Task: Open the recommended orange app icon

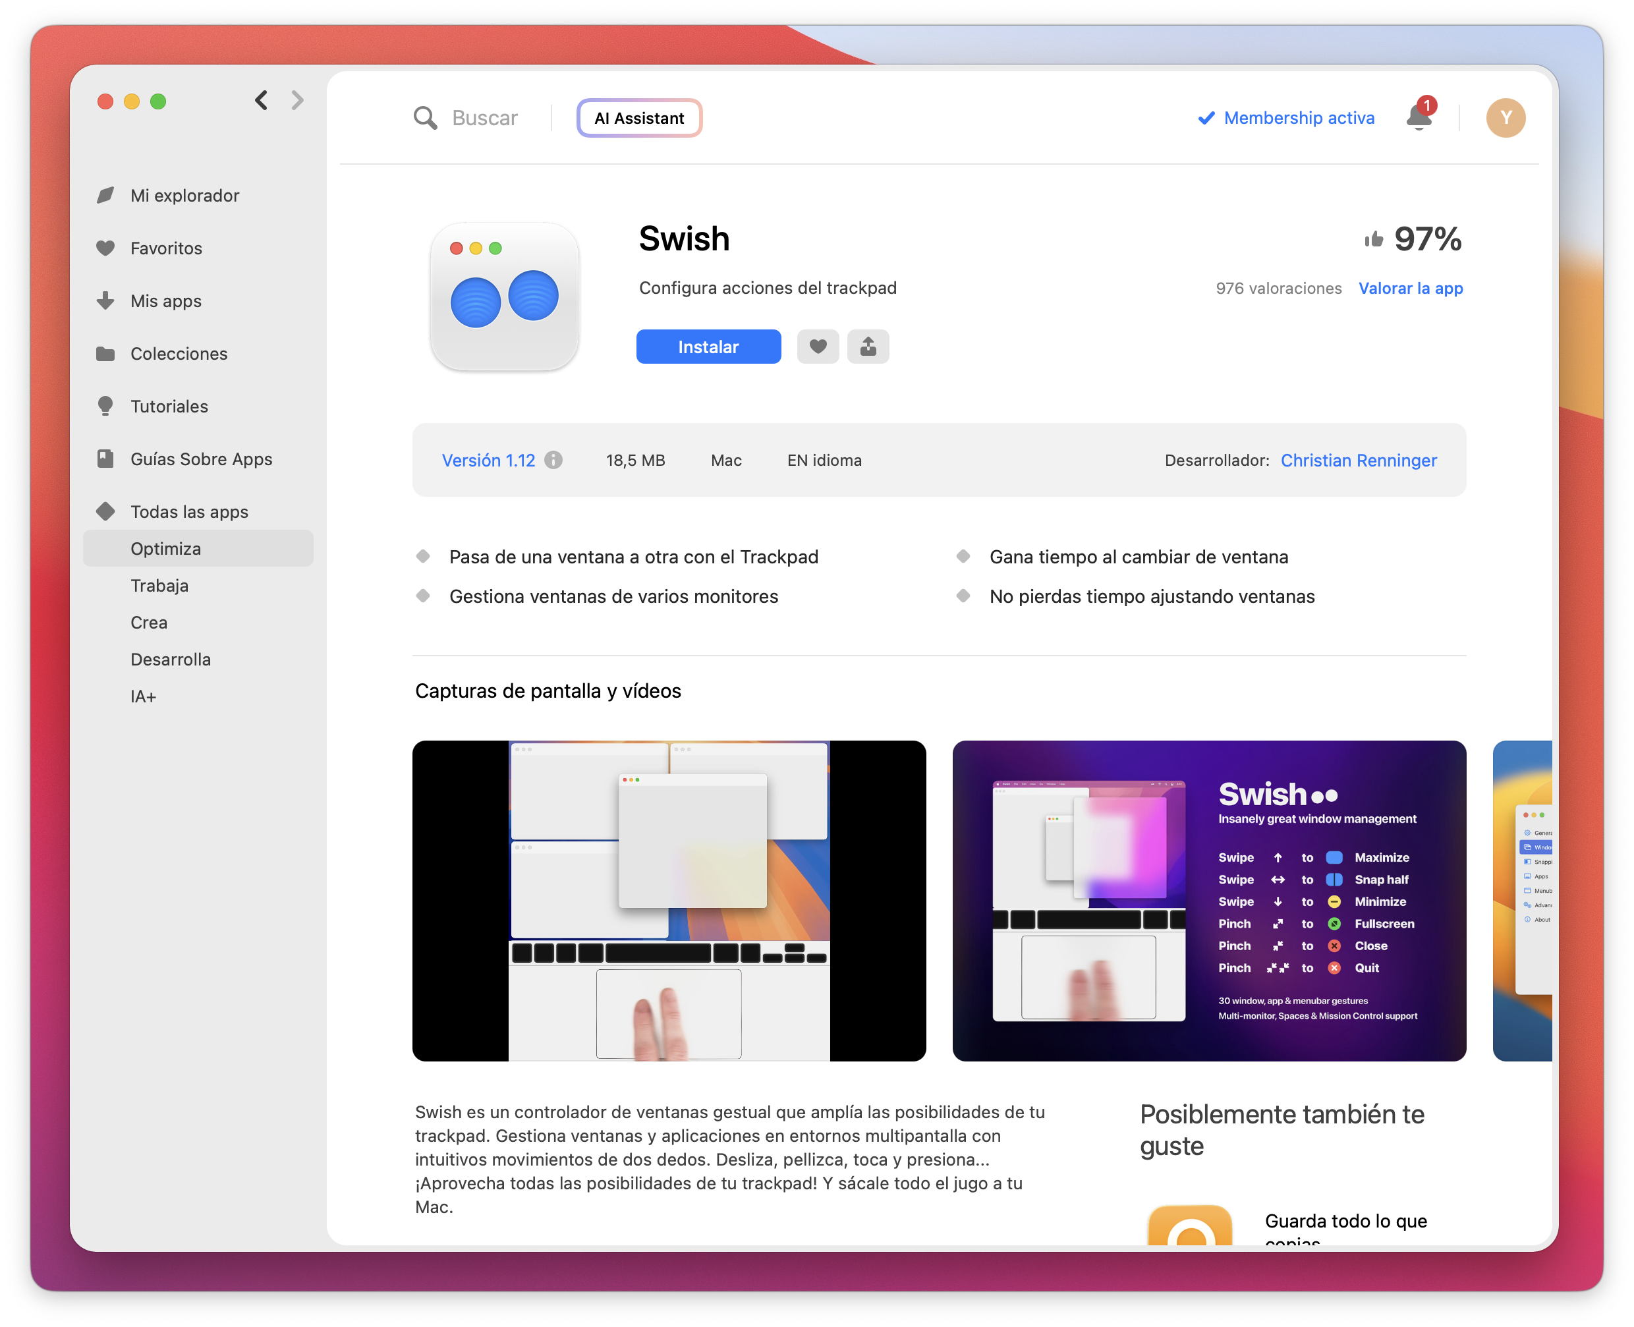Action: pyautogui.click(x=1189, y=1225)
